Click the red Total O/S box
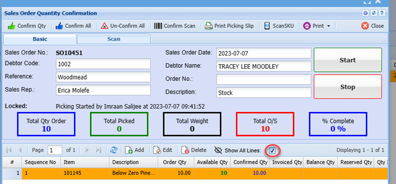 click(265, 124)
